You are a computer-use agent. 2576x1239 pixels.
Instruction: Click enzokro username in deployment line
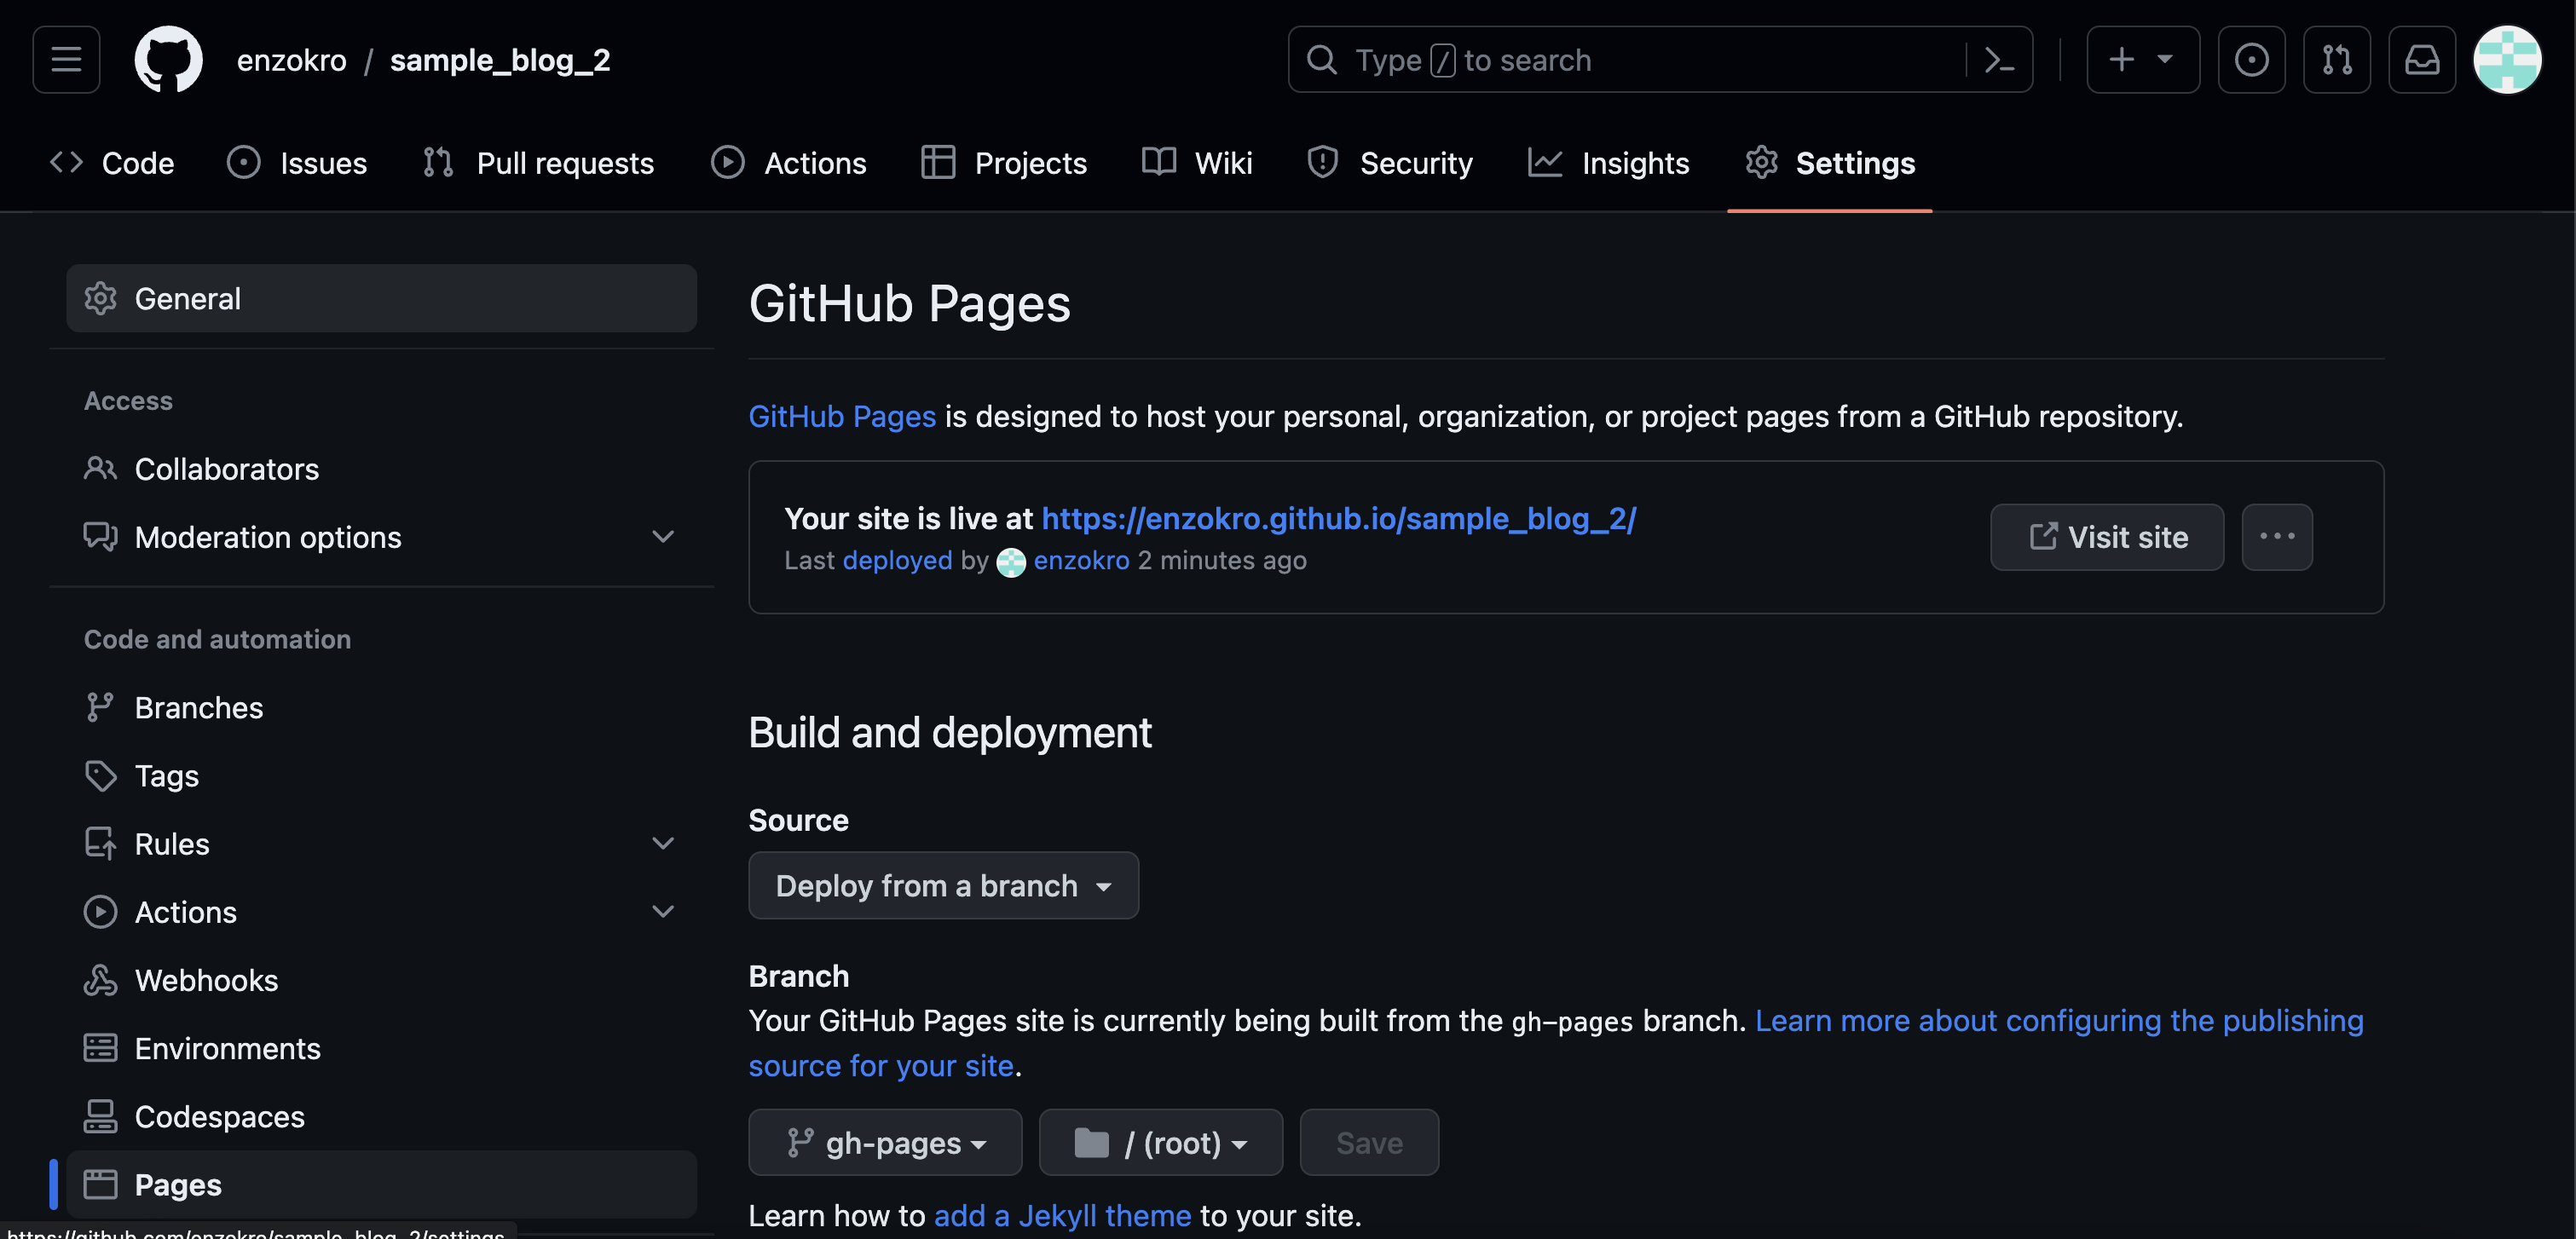coord(1081,560)
